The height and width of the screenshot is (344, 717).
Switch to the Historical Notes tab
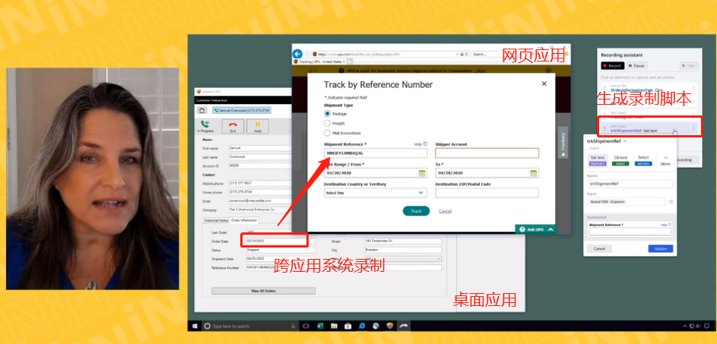(x=216, y=220)
